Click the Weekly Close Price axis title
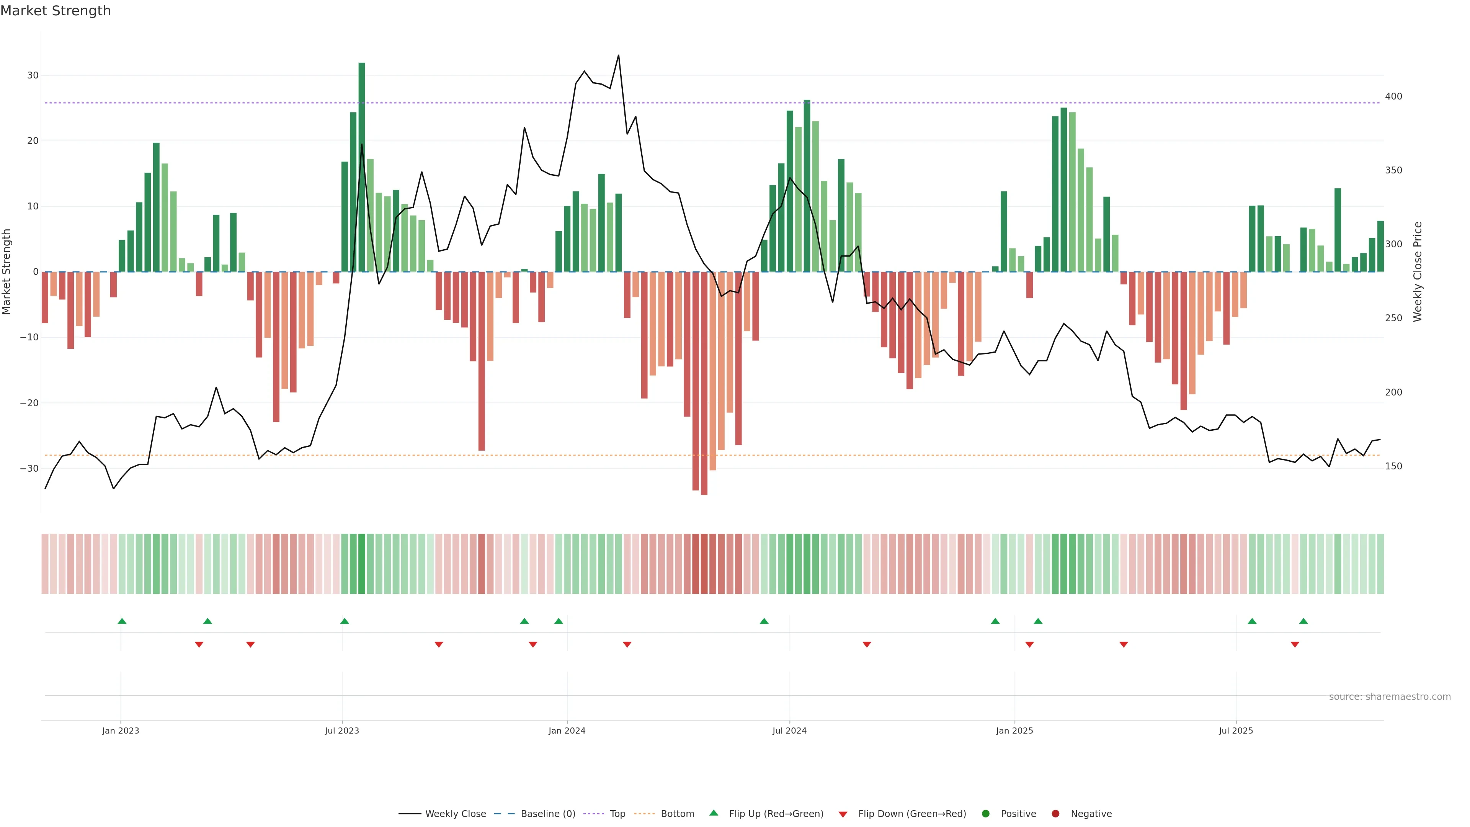Viewport: 1470px width, 827px height. click(1418, 272)
